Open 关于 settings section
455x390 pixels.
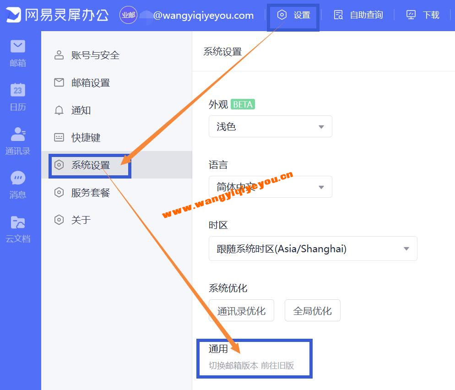(x=117, y=220)
